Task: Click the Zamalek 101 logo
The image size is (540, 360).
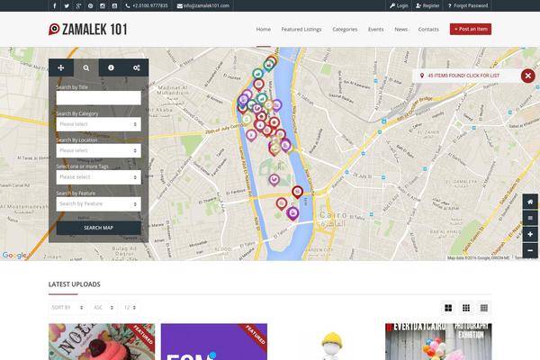Action: click(88, 30)
